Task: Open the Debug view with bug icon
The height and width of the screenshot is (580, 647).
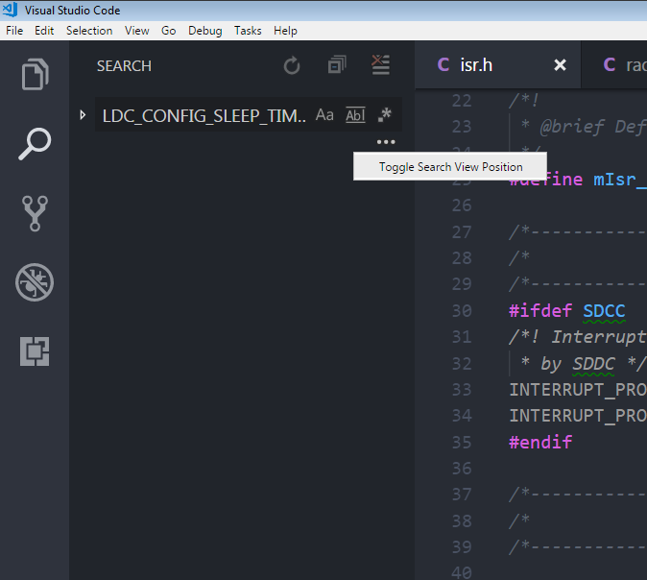Action: point(35,282)
